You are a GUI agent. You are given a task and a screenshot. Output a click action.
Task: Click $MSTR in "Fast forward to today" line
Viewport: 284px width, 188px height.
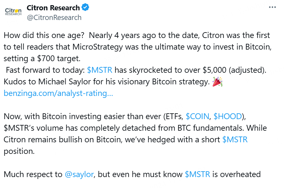pos(100,70)
